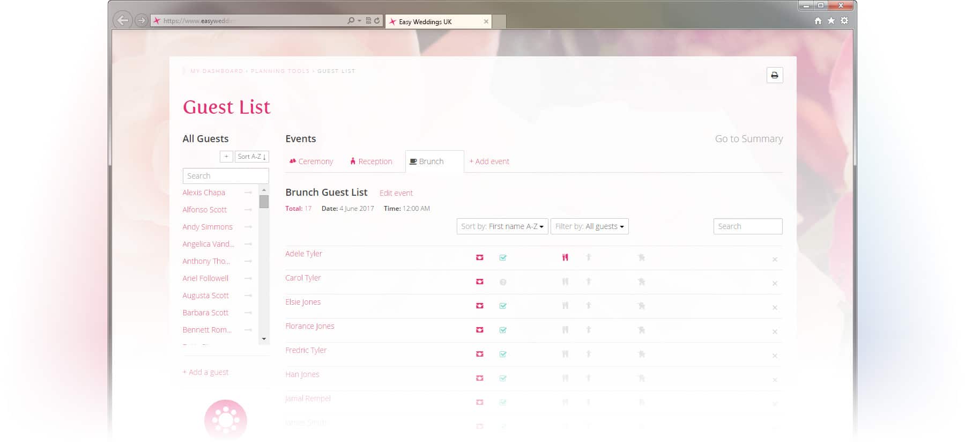The height and width of the screenshot is (443, 965).
Task: Toggle RSVP checkbox for Han Jones
Action: (x=503, y=378)
